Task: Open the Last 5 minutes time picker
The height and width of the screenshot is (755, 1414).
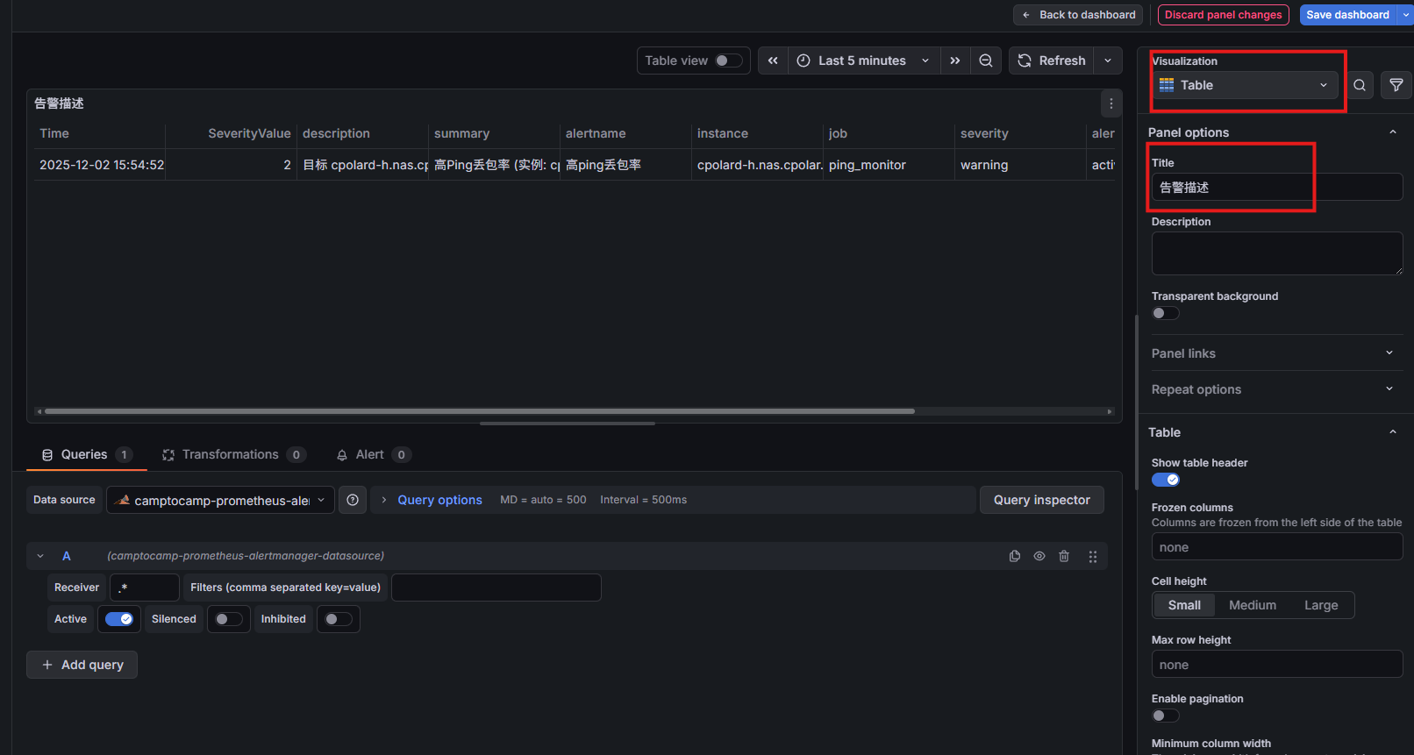Action: tap(863, 61)
